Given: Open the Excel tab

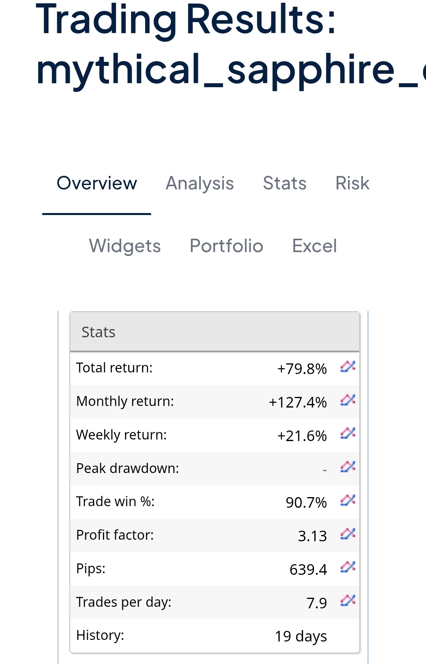Looking at the screenshot, I should click(314, 246).
